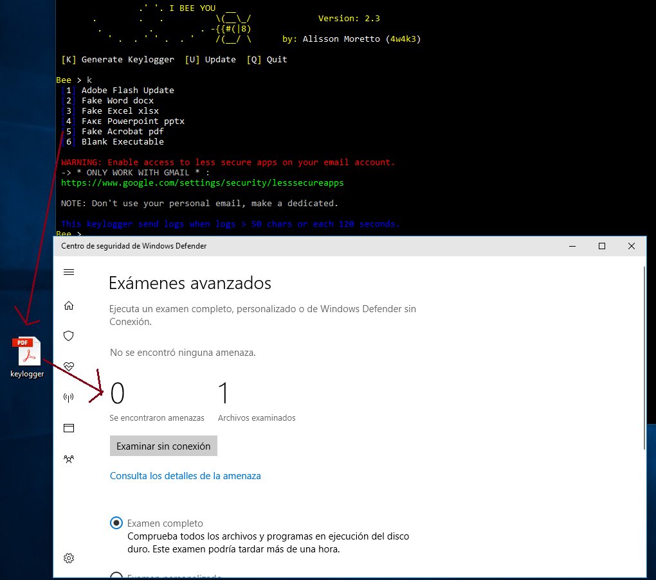Image resolution: width=656 pixels, height=580 pixels.
Task: Select the partially visible Examen personalizado radio
Action: [116, 575]
